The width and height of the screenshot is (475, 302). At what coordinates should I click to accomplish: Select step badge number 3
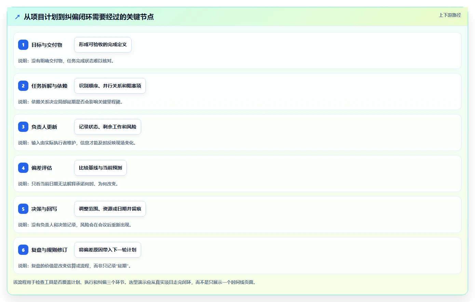pos(23,127)
